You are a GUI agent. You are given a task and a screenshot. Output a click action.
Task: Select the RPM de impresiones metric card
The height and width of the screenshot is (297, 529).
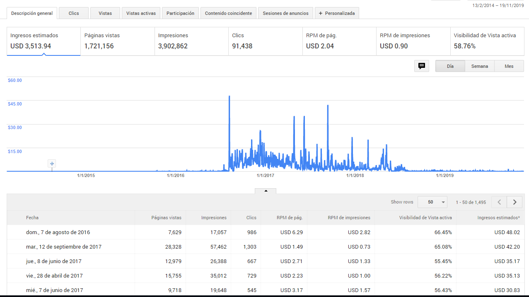click(413, 41)
